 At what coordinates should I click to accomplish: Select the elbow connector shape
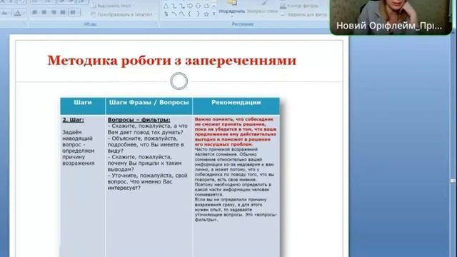point(174,6)
